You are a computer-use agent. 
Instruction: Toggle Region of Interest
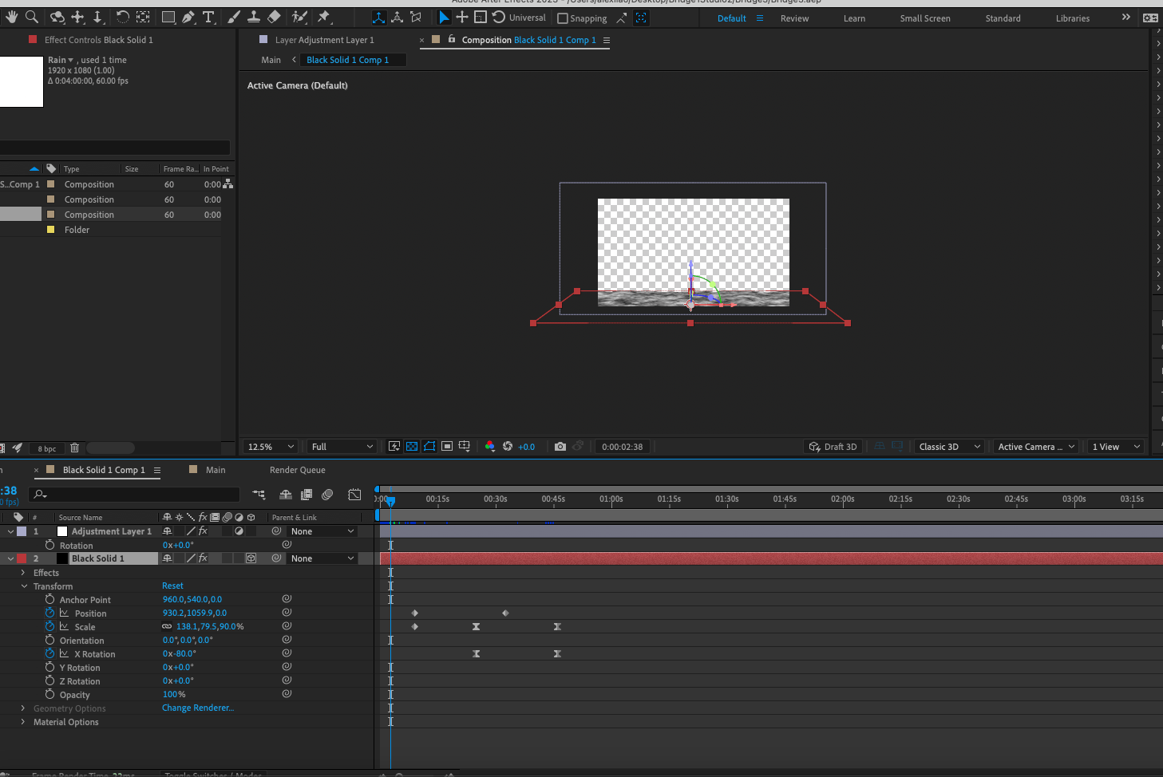(447, 447)
